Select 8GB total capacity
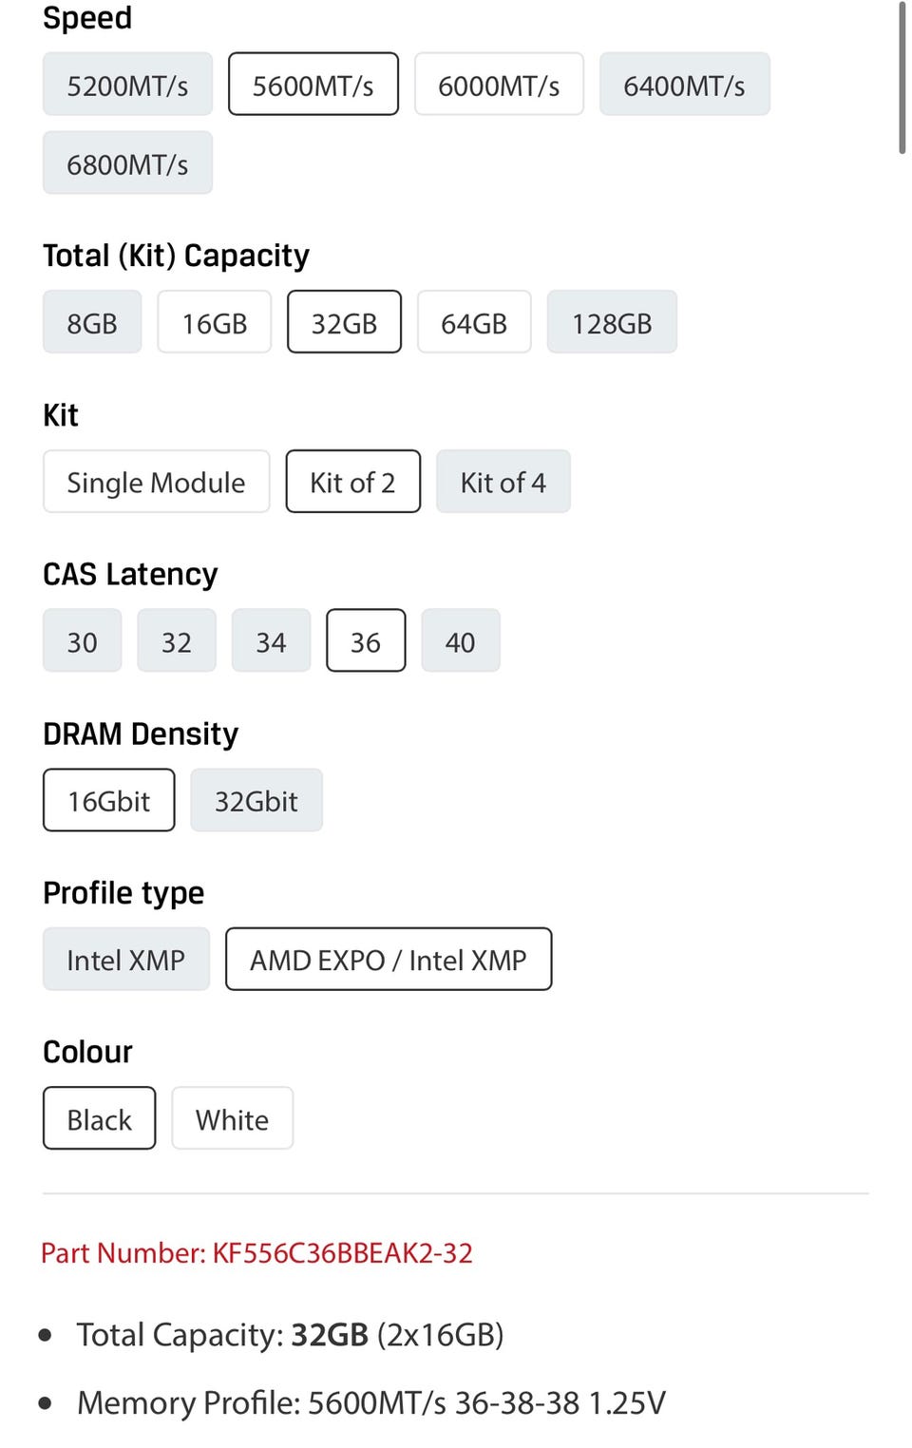 click(92, 322)
